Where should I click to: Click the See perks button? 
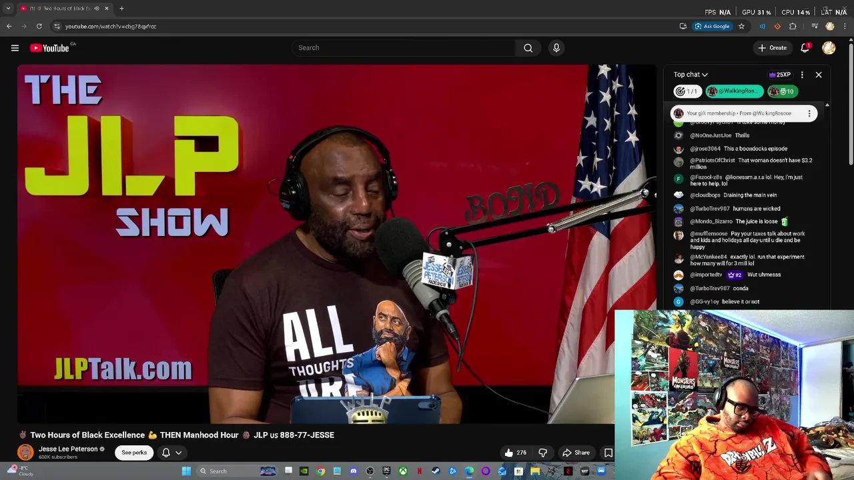pos(134,453)
